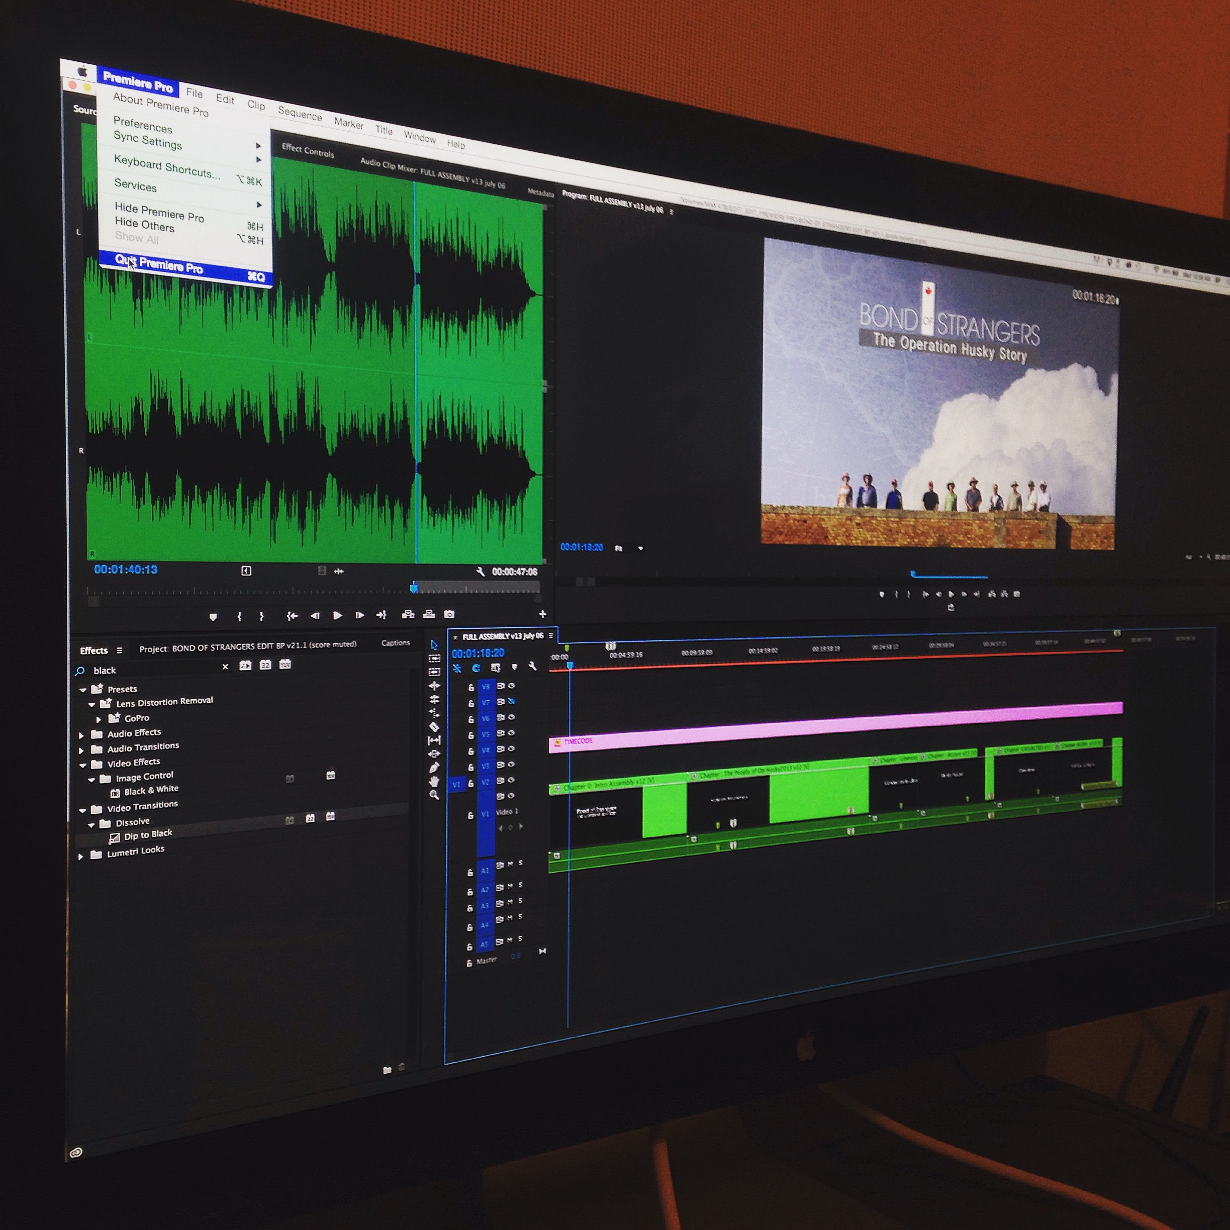This screenshot has width=1230, height=1230.
Task: Open the Project BOND OF STRANGERS tab
Action: click(x=248, y=647)
